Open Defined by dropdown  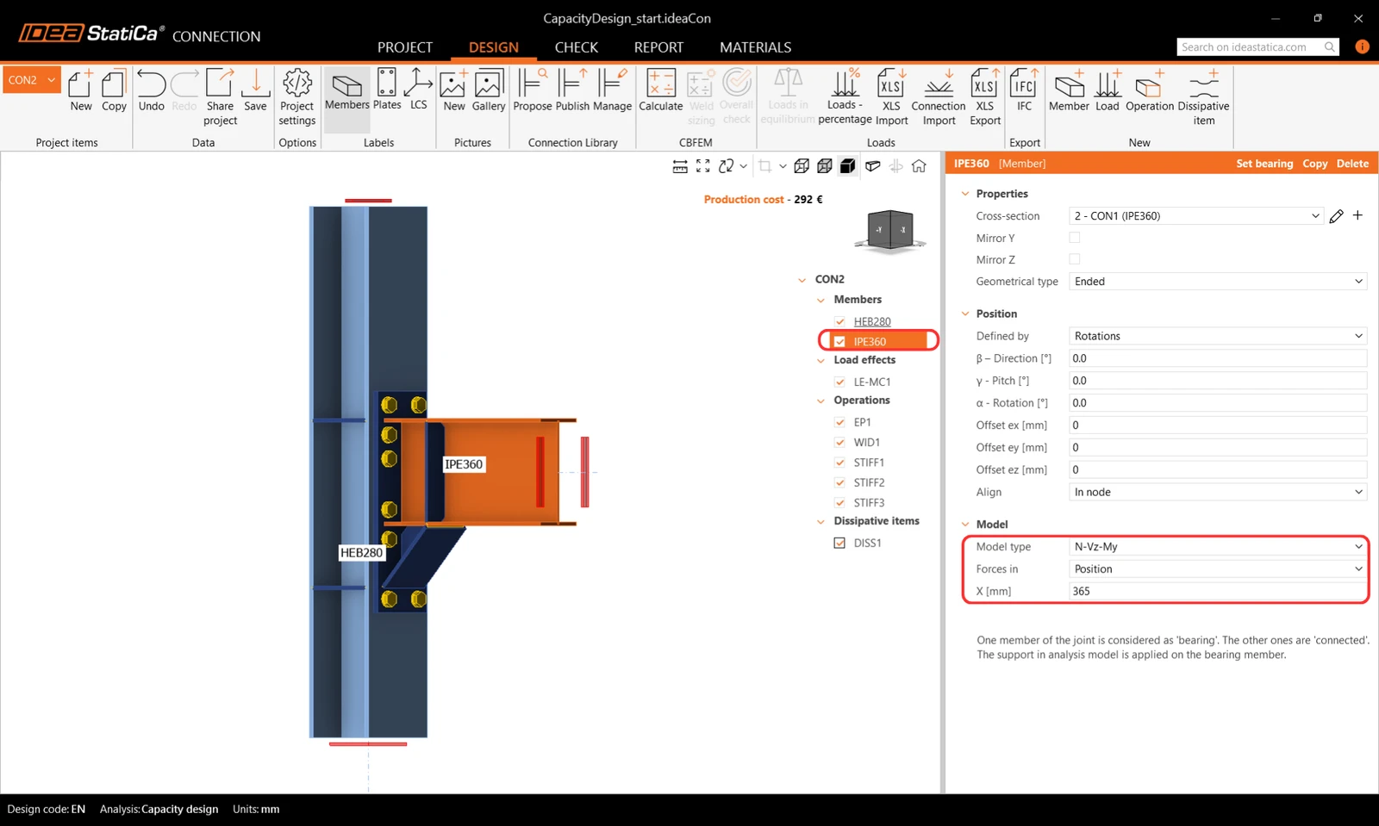point(1218,336)
